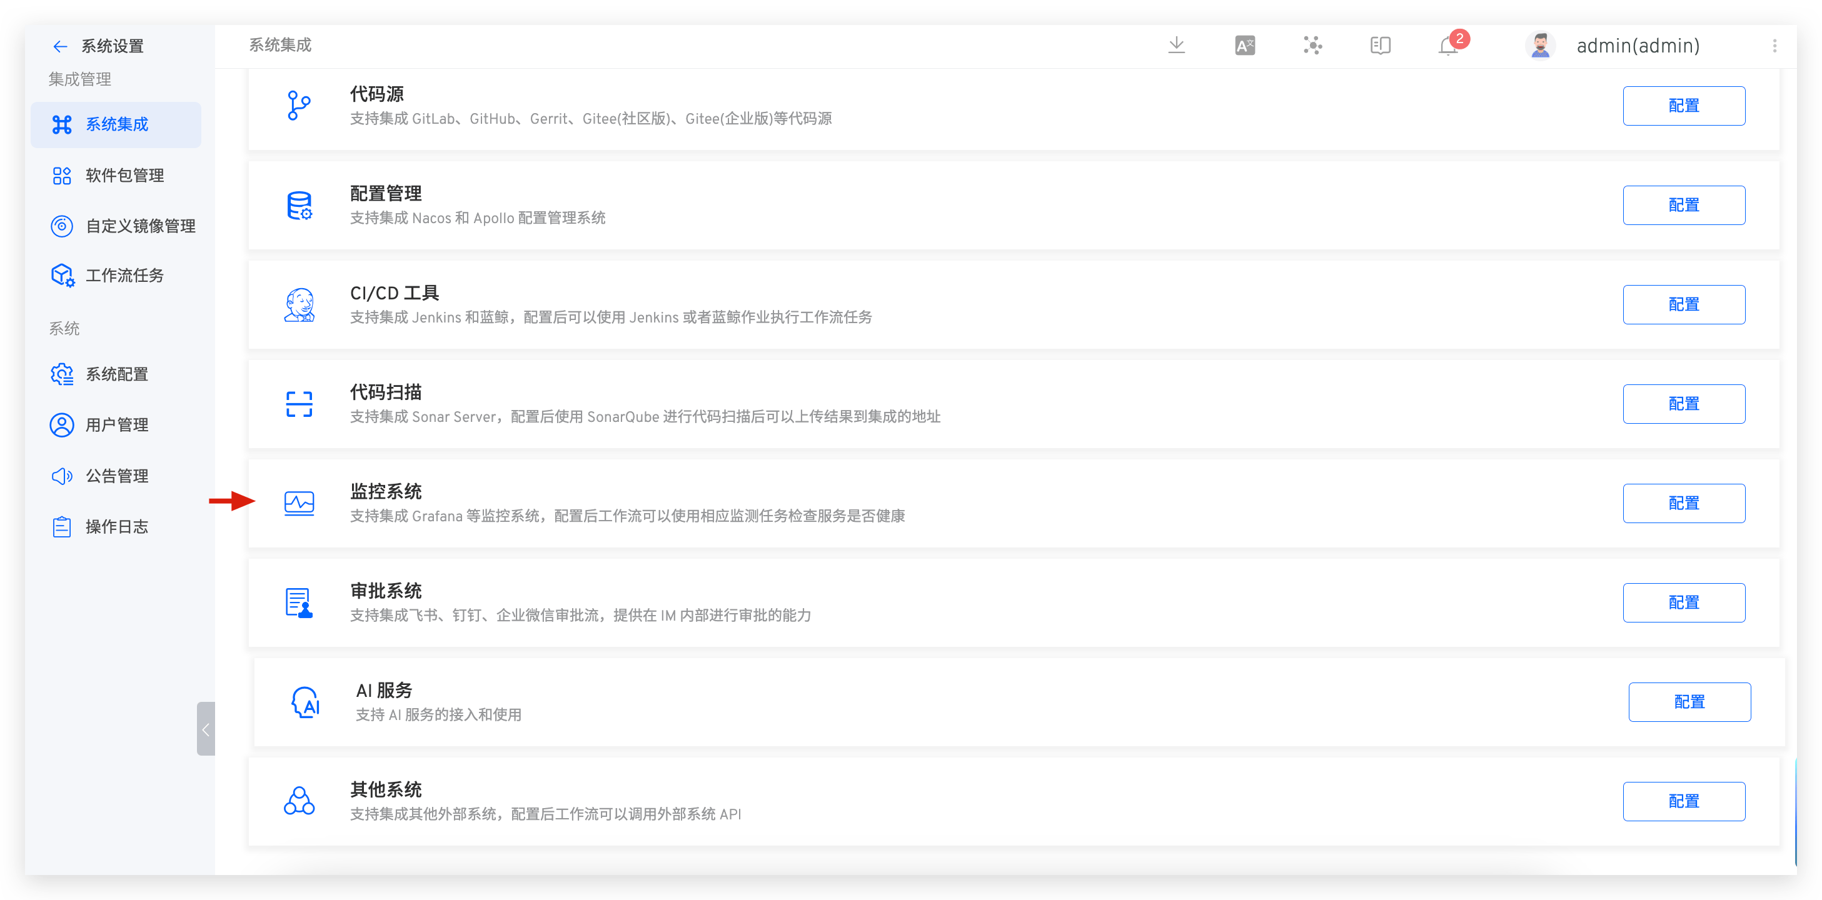Click the 系统集成 command-knot sidebar icon
This screenshot has height=900, width=1822.
coord(63,124)
